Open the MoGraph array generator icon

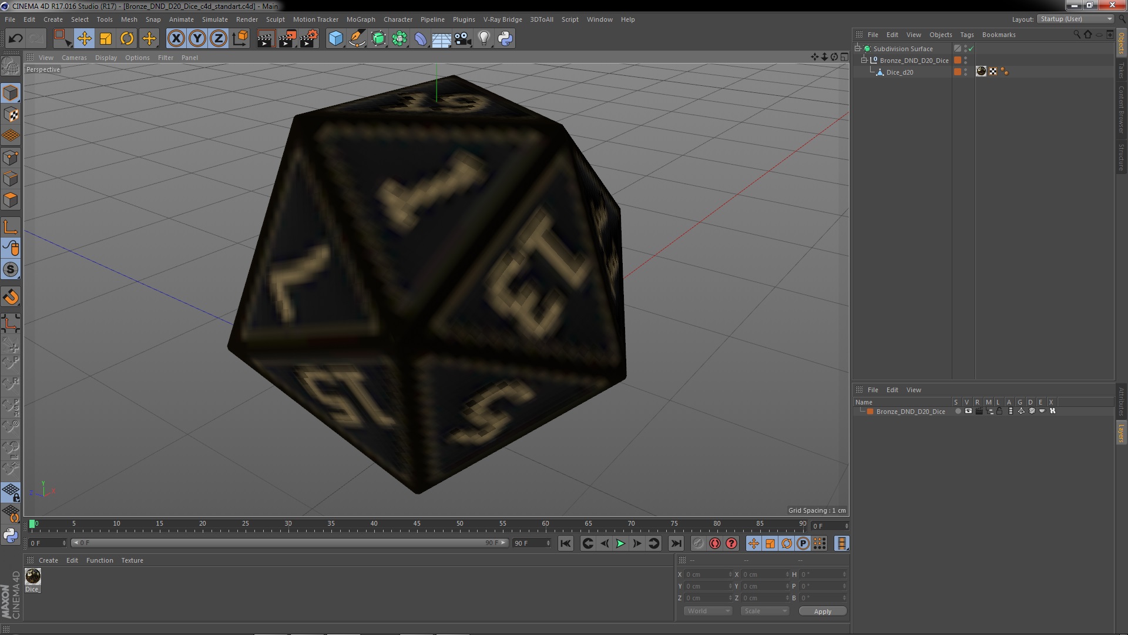[x=399, y=39]
